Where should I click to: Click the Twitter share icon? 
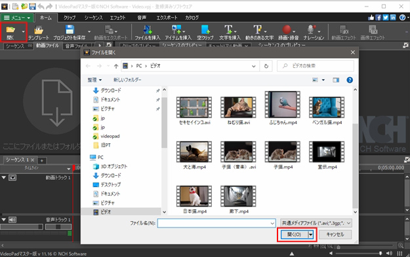(386, 18)
